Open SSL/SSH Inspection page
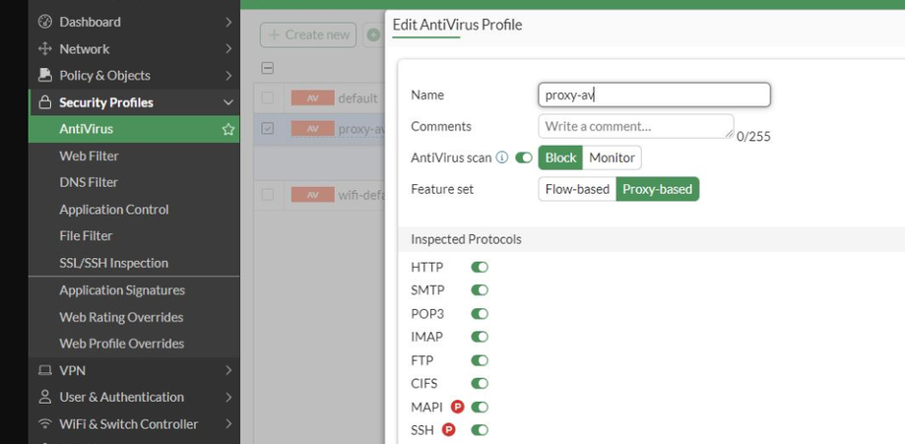This screenshot has width=905, height=444. [113, 263]
